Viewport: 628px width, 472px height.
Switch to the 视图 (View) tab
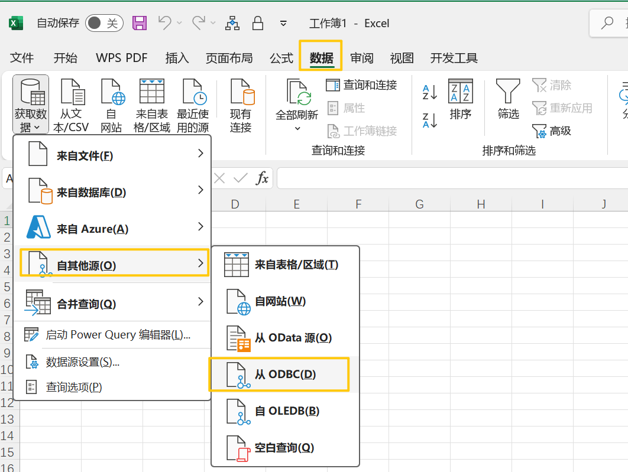[x=402, y=58]
